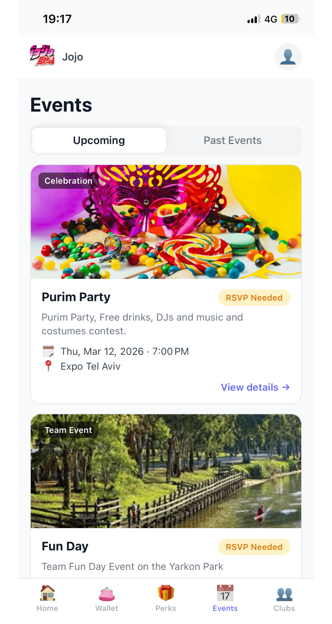332x624 pixels.
Task: Tap the Events calendar icon
Action: pyautogui.click(x=225, y=593)
